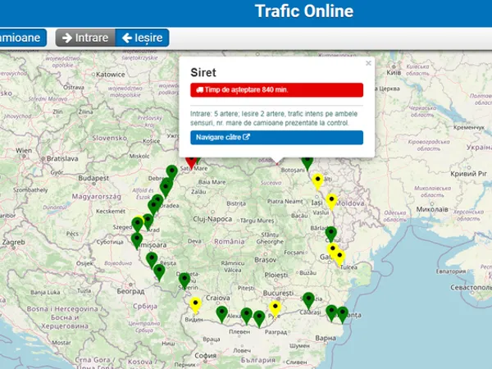This screenshot has height=369, width=492.
Task: Open the green marker near Botoșani
Action: tap(307, 160)
